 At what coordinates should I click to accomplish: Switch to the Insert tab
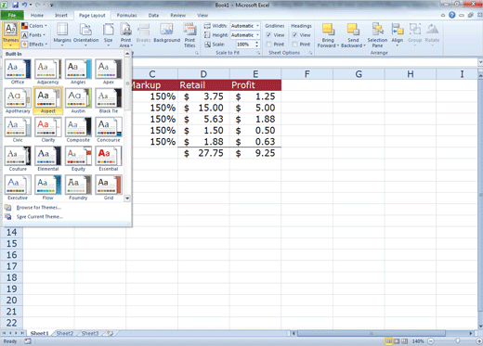tap(61, 15)
